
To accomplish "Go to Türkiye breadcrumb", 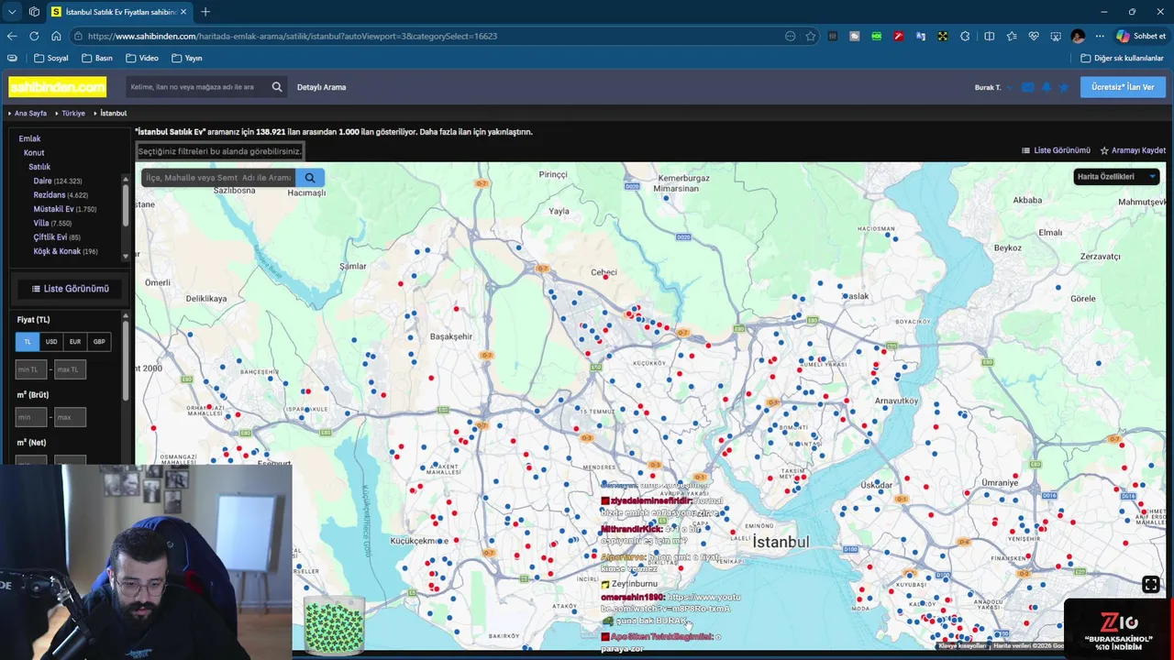I will point(73,114).
